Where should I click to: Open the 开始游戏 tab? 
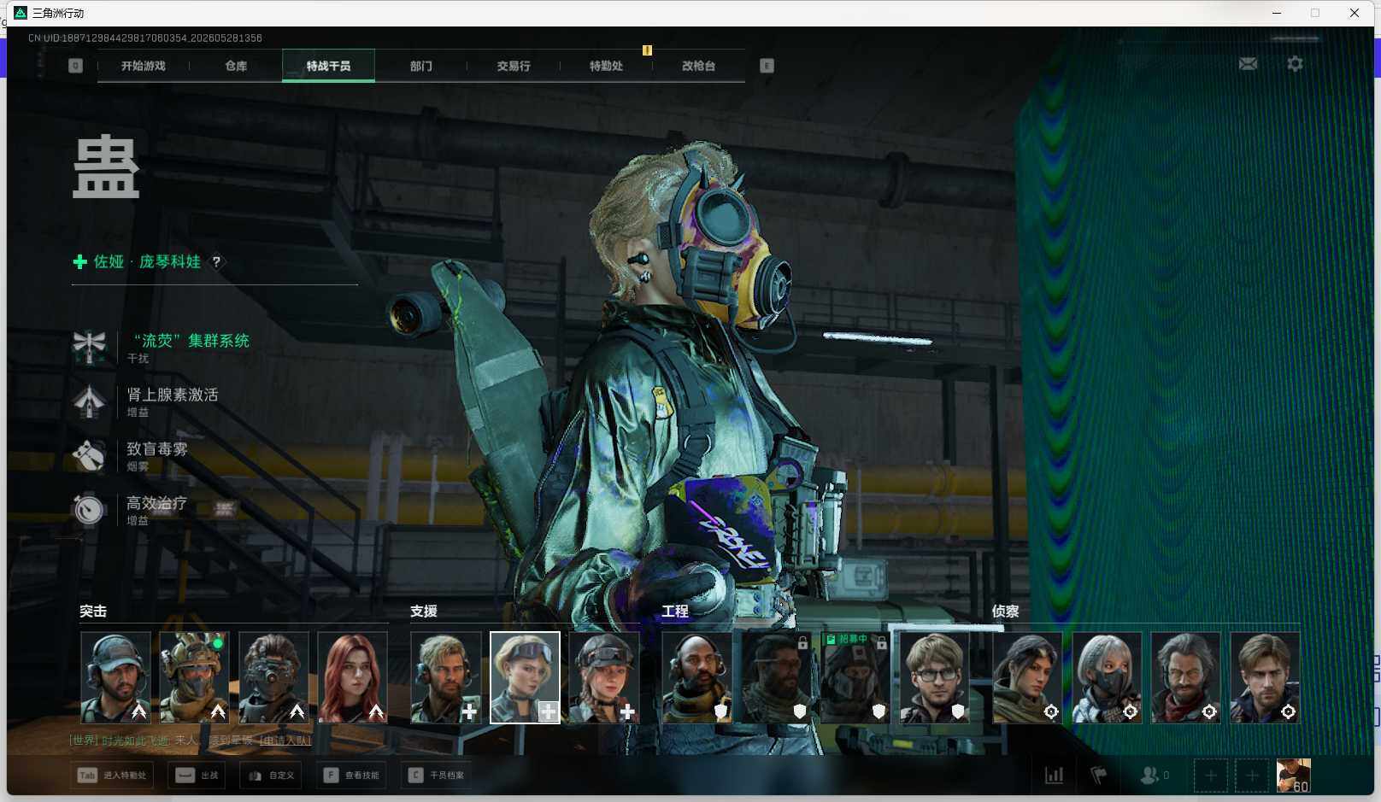143,66
